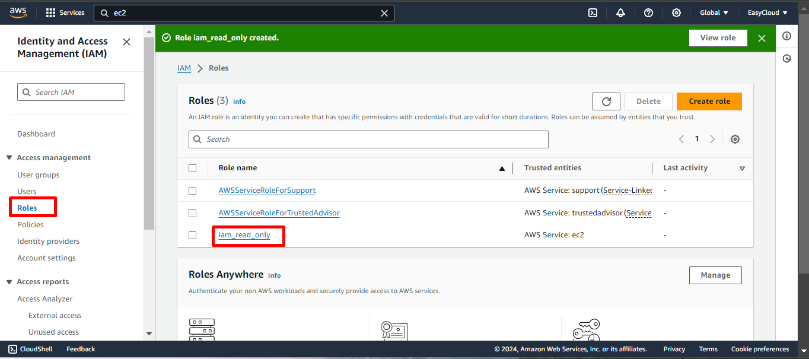
Task: Go to next page of roles
Action: tap(712, 139)
